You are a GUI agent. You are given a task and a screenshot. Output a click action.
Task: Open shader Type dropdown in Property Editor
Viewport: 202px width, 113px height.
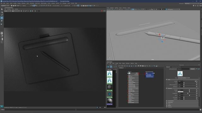click(184, 78)
